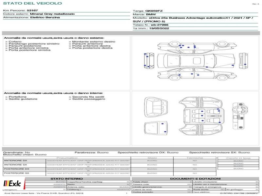Click the 'SUV / (PROMO 5)' line
The height and width of the screenshot is (196, 262).
[149, 21]
